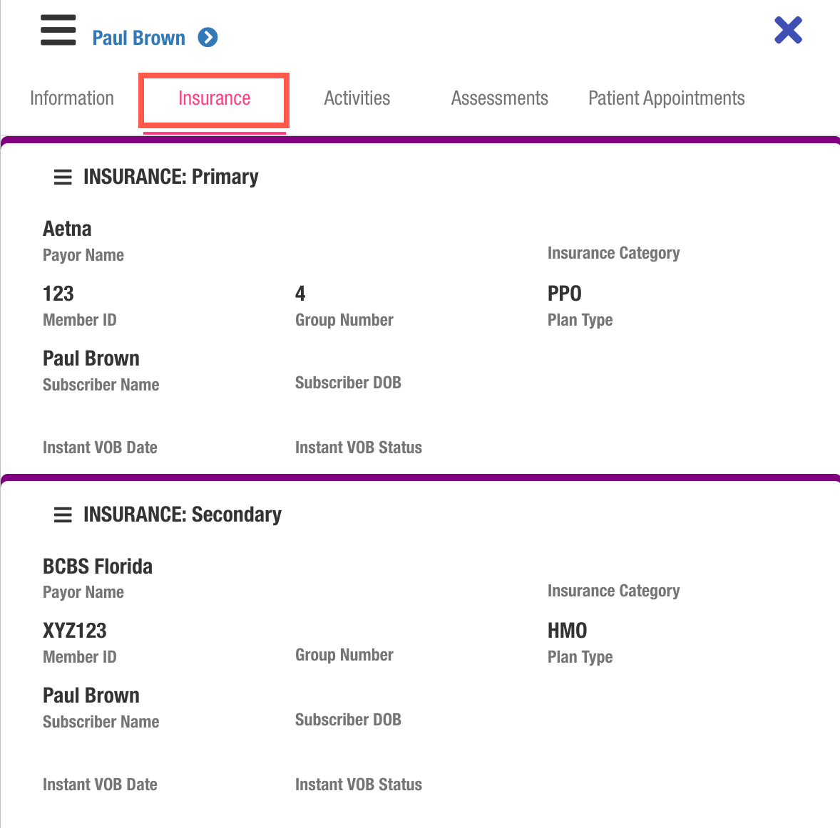Click the secondary Member ID XYZ123

point(75,631)
